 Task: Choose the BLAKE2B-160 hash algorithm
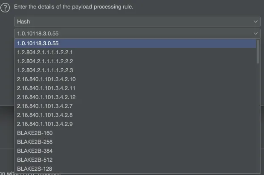tap(35, 133)
